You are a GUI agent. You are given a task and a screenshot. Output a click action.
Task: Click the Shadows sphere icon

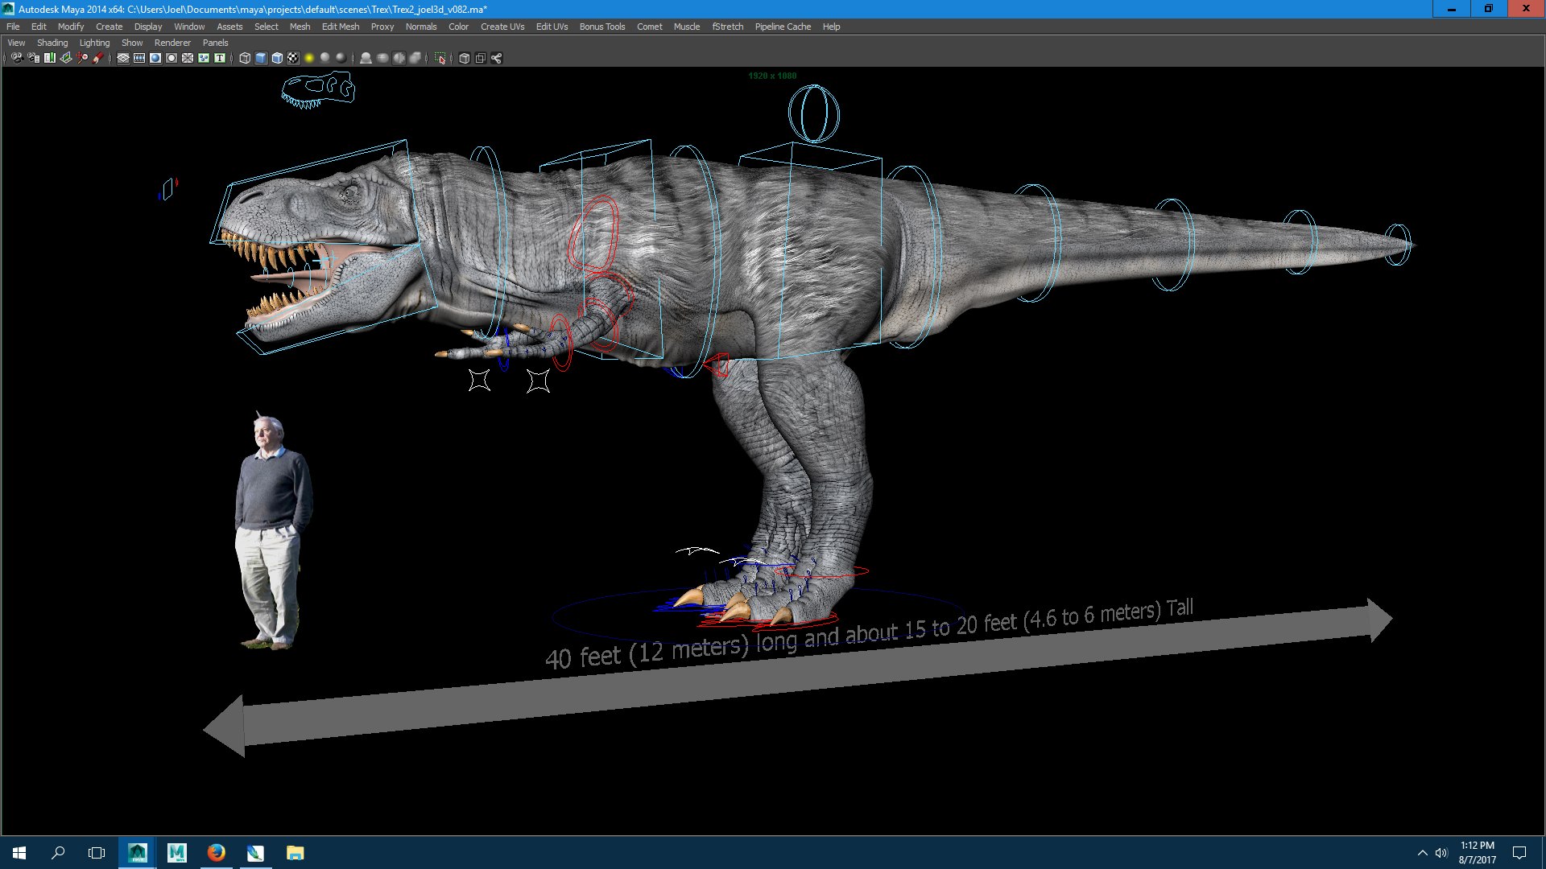[x=325, y=58]
